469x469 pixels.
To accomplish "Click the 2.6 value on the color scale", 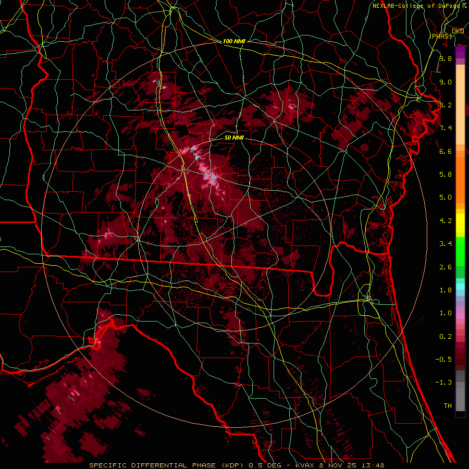I will point(446,267).
